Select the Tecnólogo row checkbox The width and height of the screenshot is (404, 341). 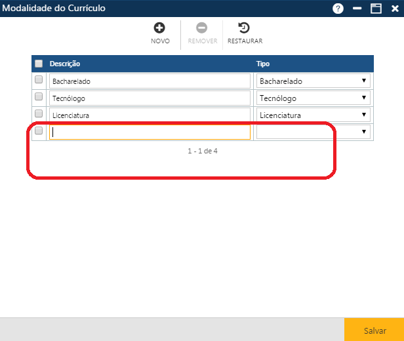click(39, 96)
